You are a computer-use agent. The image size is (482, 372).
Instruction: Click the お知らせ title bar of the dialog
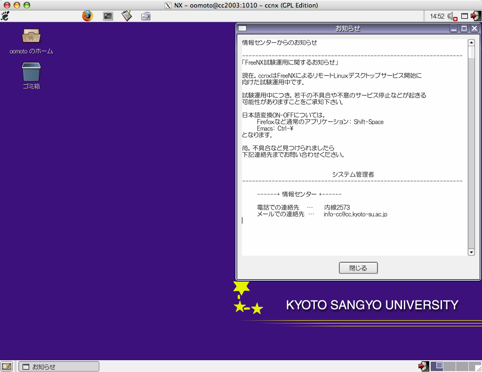(348, 29)
